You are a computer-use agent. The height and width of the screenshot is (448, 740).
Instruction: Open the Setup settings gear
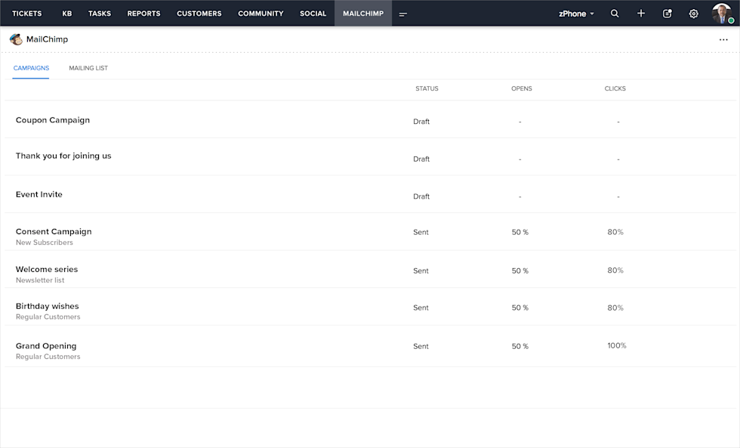[693, 13]
